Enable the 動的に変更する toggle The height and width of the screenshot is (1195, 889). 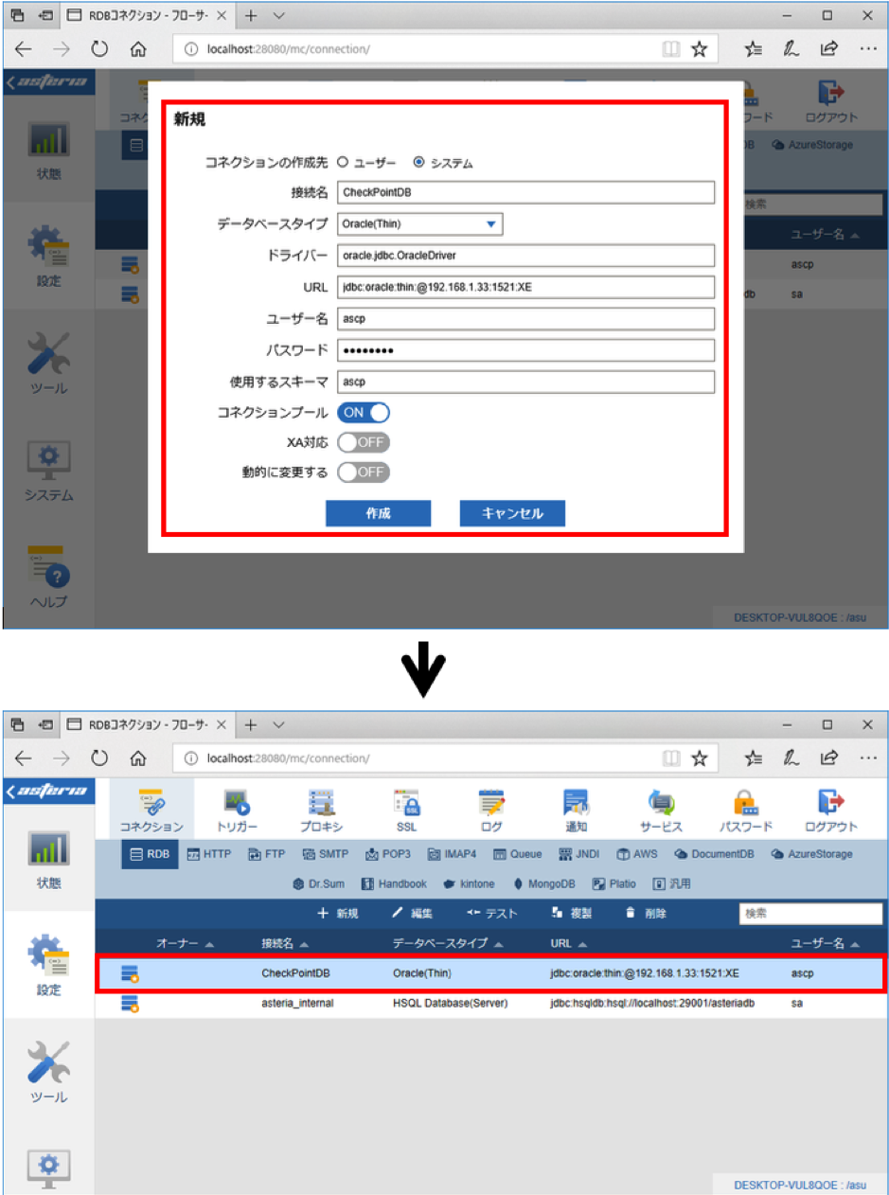pyautogui.click(x=364, y=472)
